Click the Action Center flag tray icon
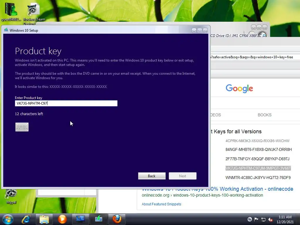Screen dimensions: 300x225 256,219
